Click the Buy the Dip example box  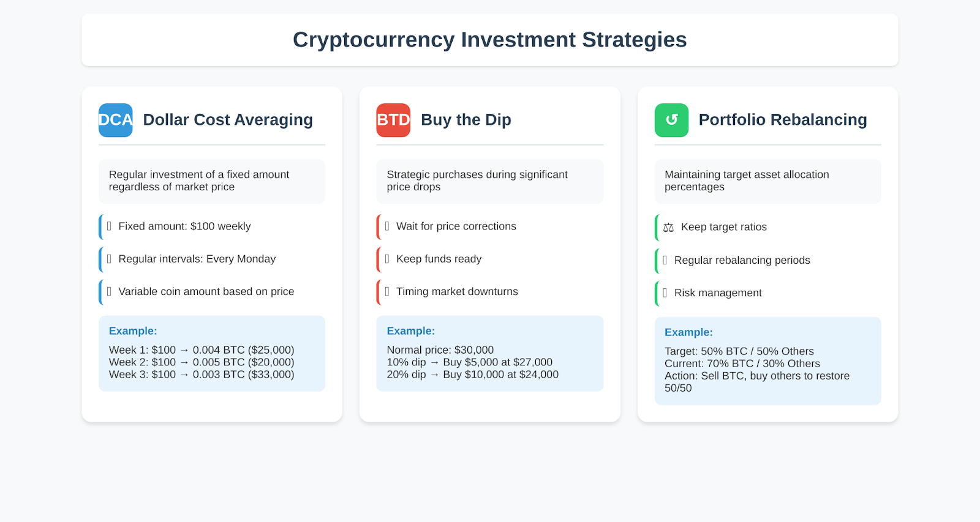[x=490, y=354]
